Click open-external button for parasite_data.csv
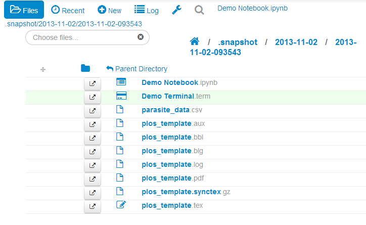The height and width of the screenshot is (225, 366). 92,111
